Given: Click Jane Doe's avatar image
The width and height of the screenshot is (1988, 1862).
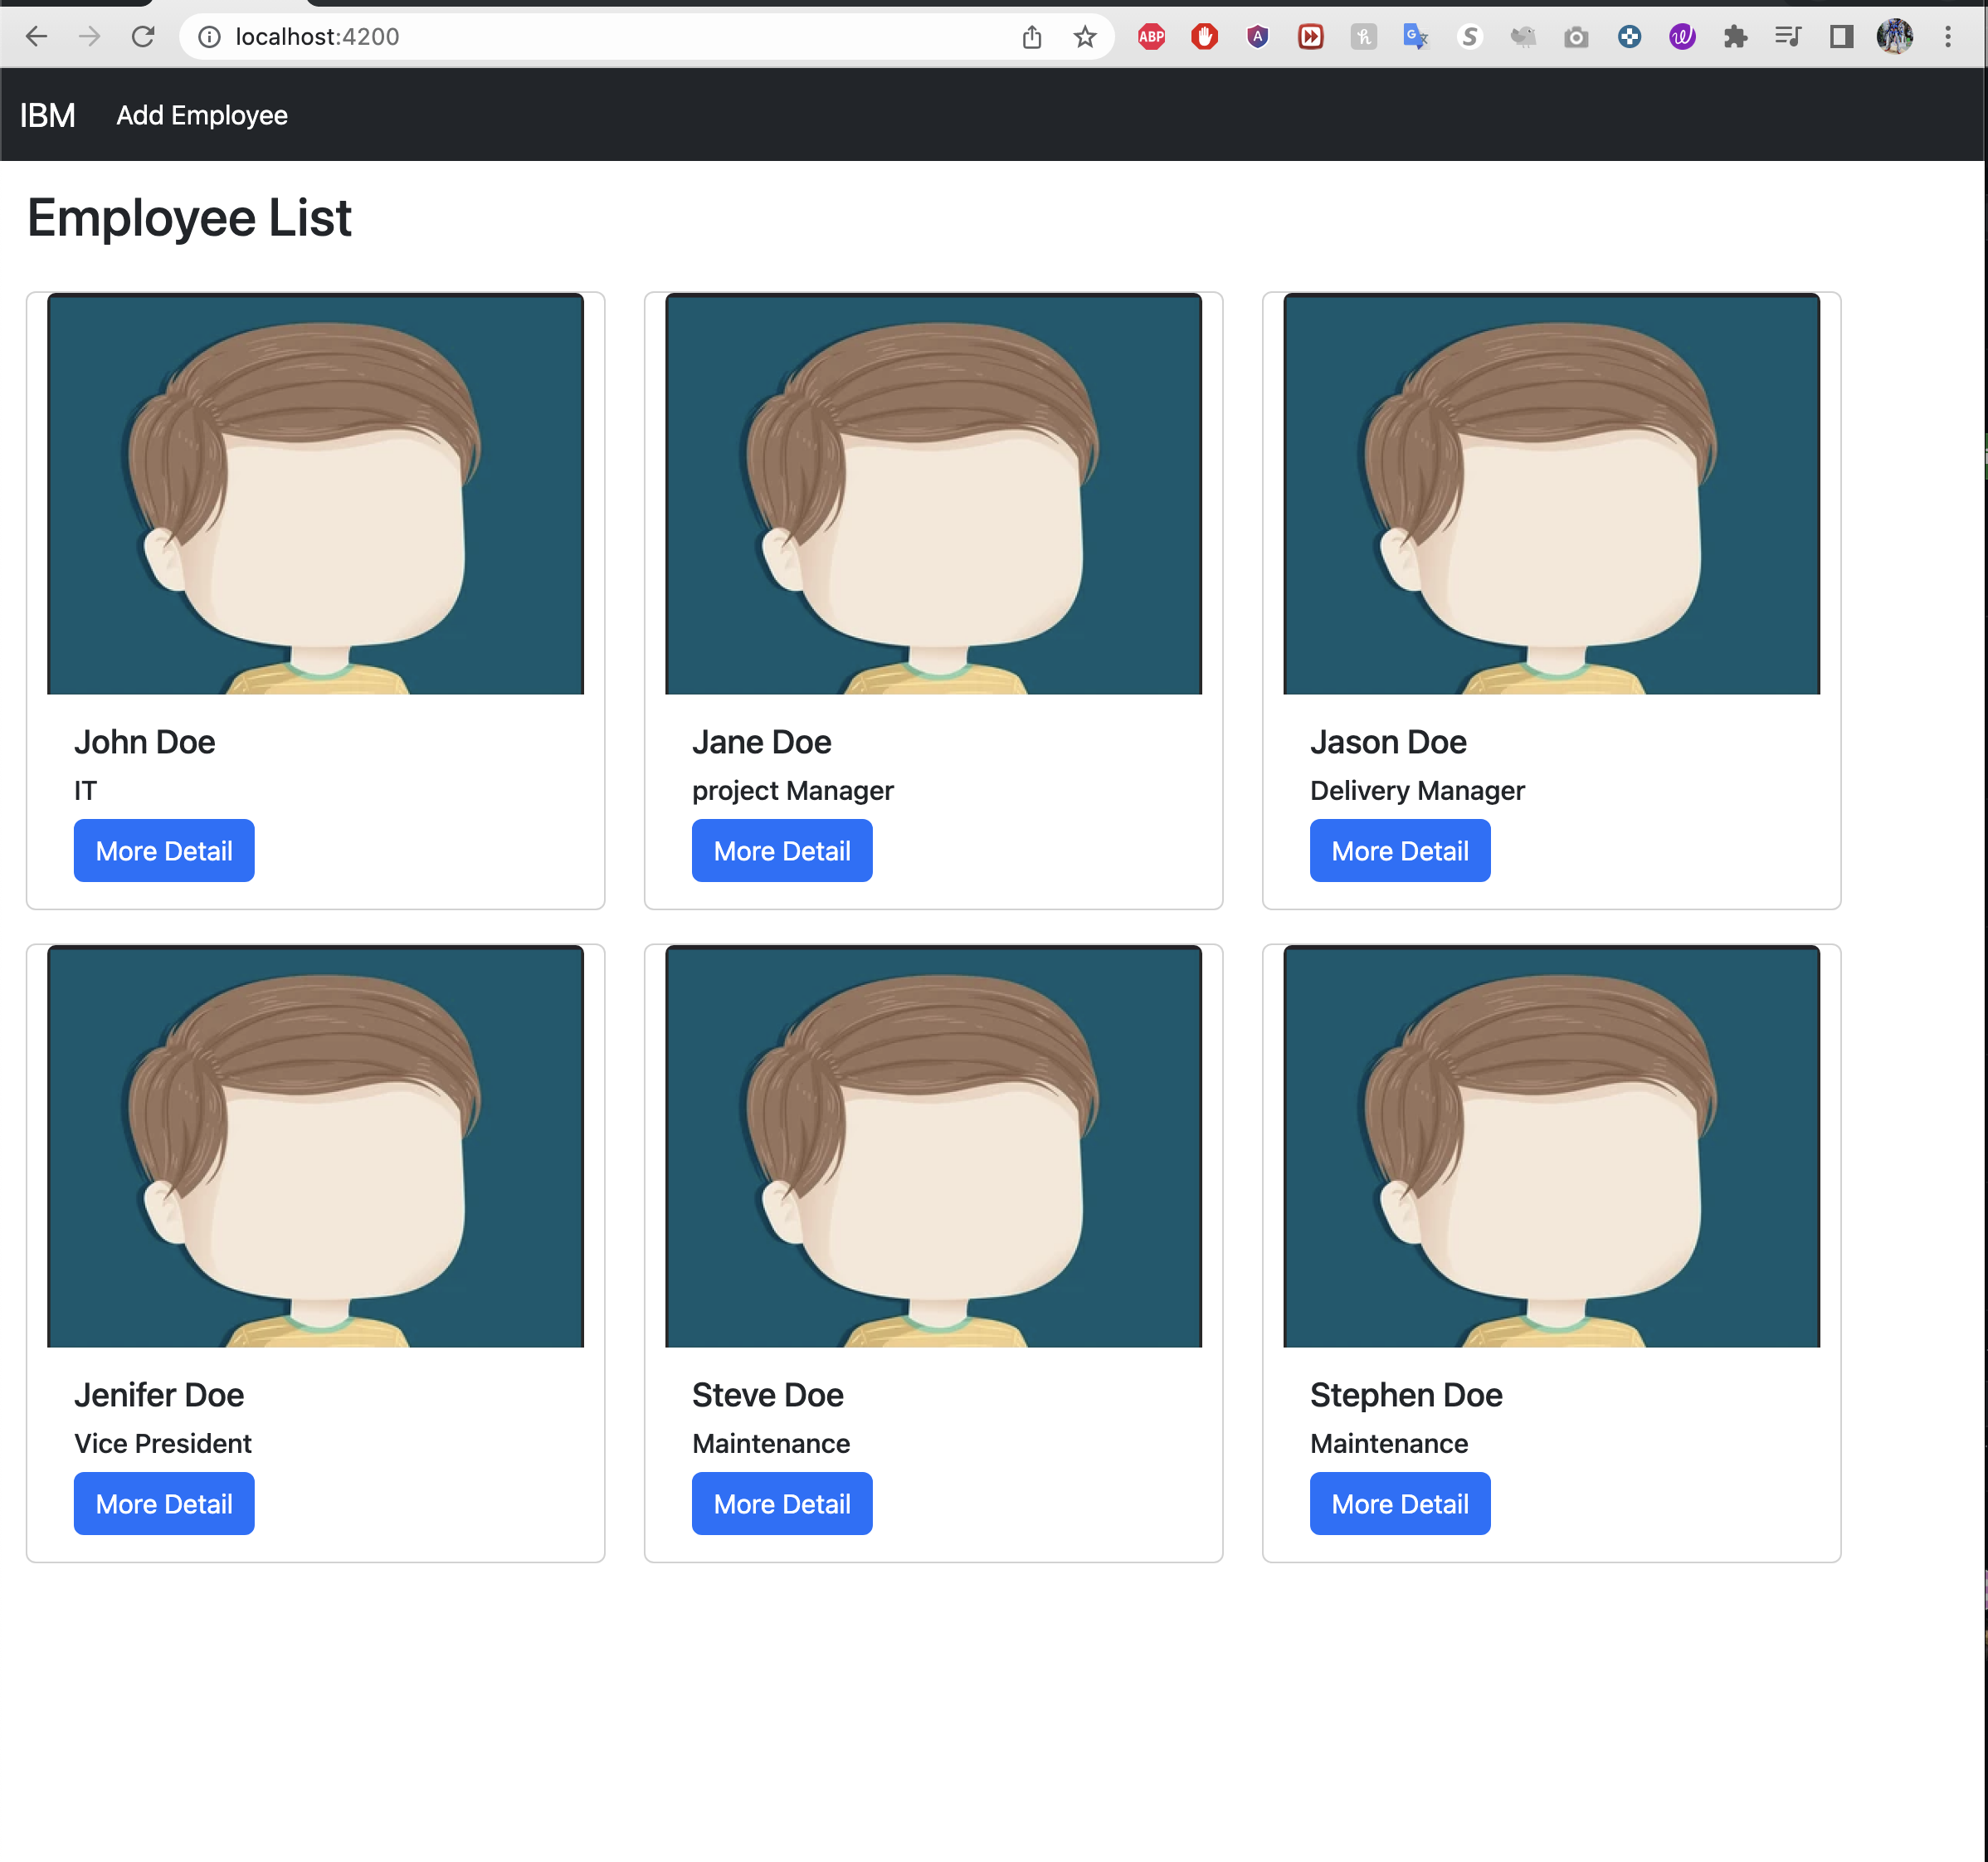Looking at the screenshot, I should coord(934,494).
